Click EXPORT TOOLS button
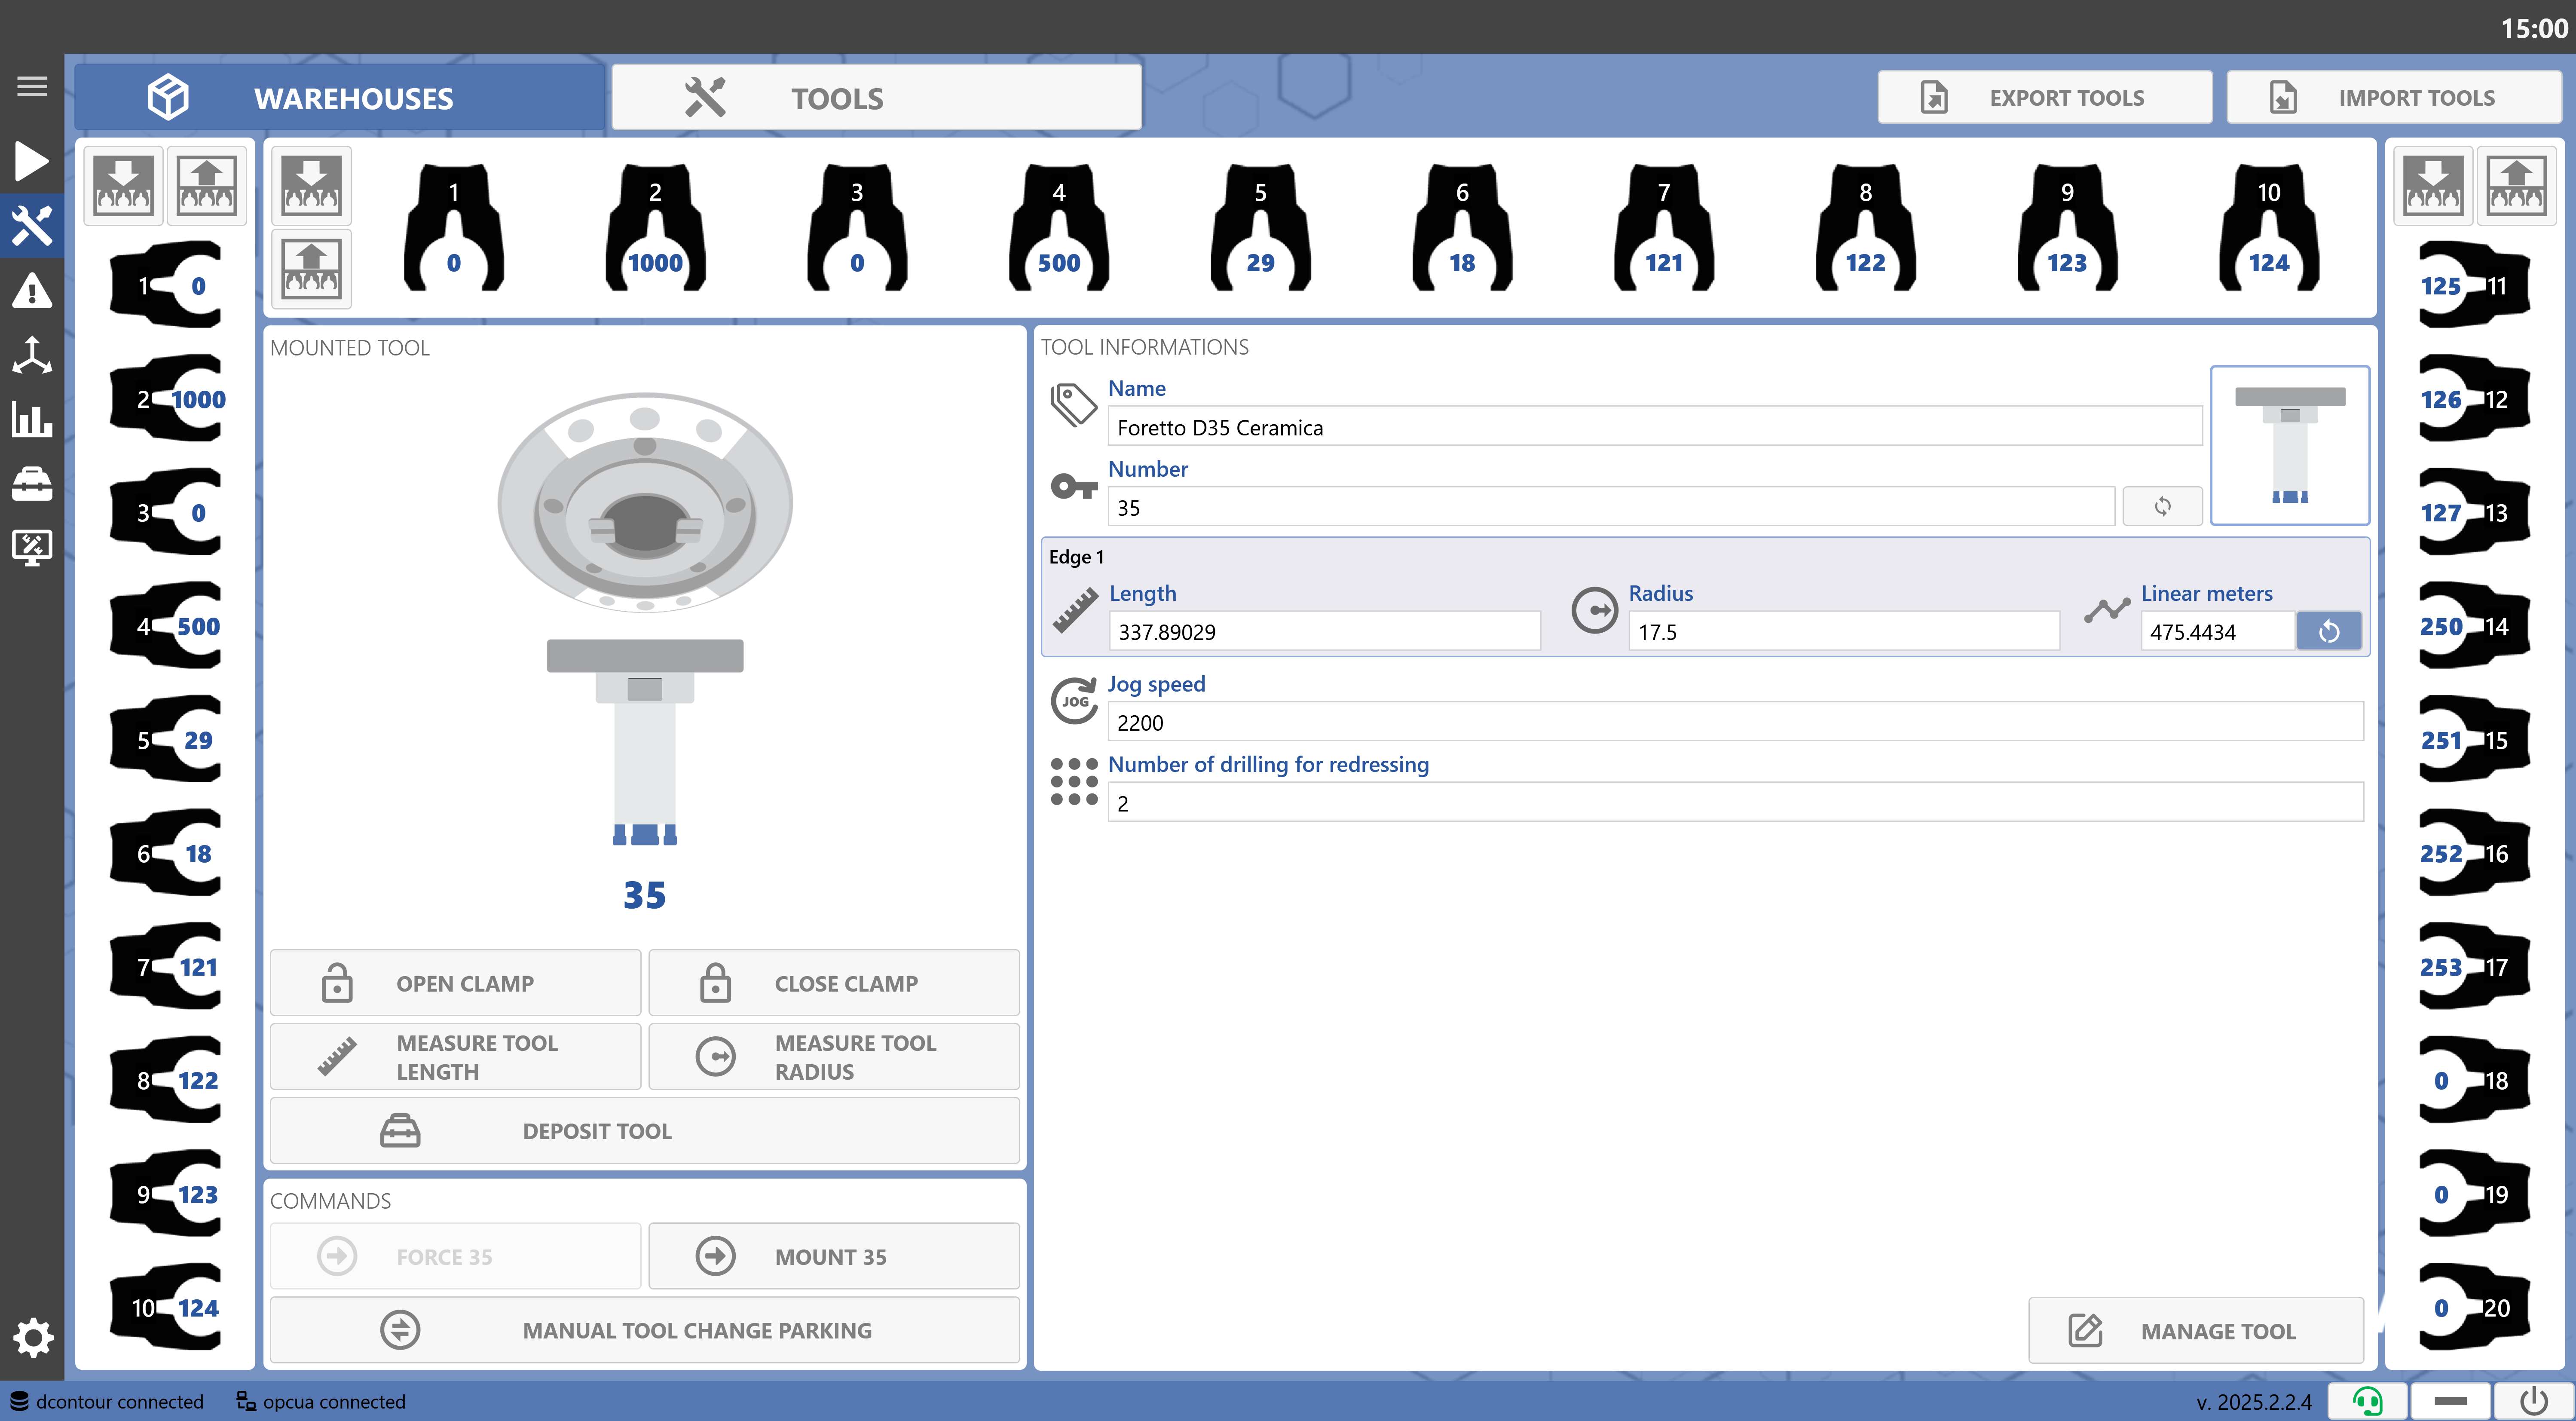 pos(2044,98)
